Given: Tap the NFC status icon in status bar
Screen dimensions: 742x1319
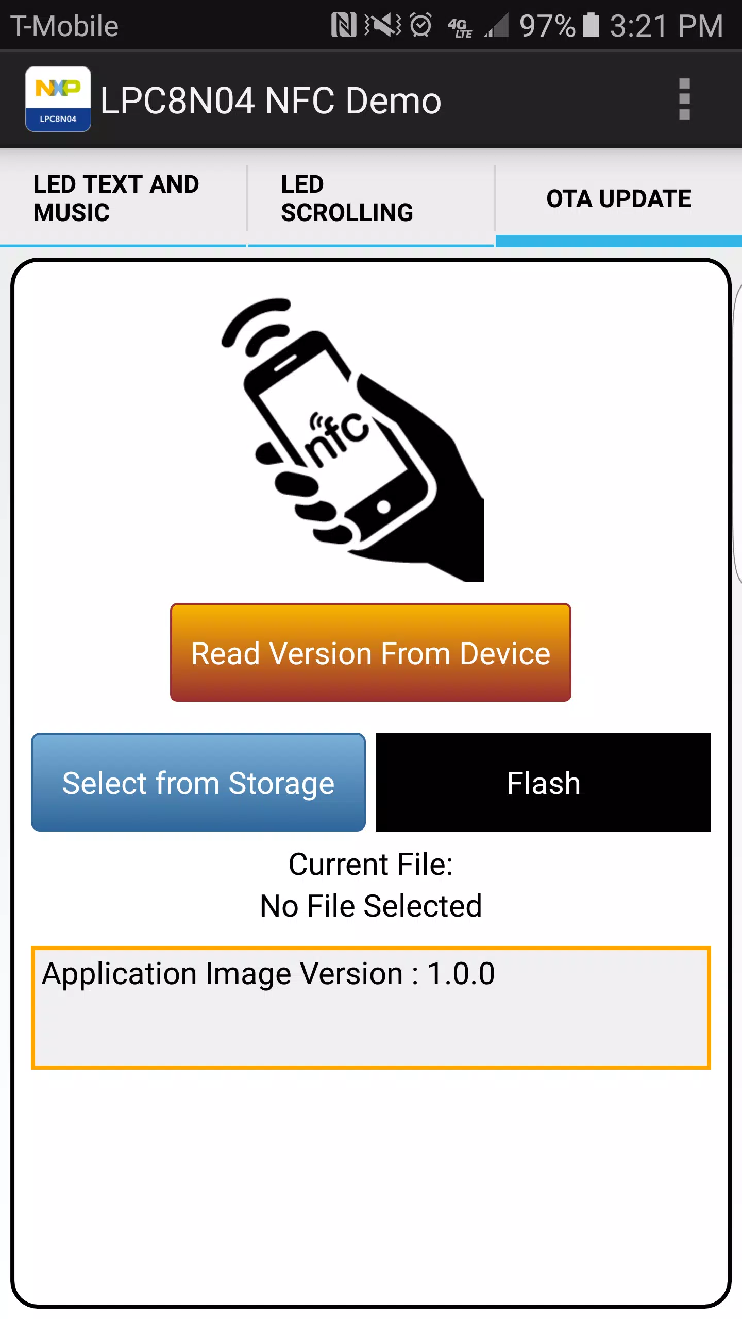Looking at the screenshot, I should point(344,25).
